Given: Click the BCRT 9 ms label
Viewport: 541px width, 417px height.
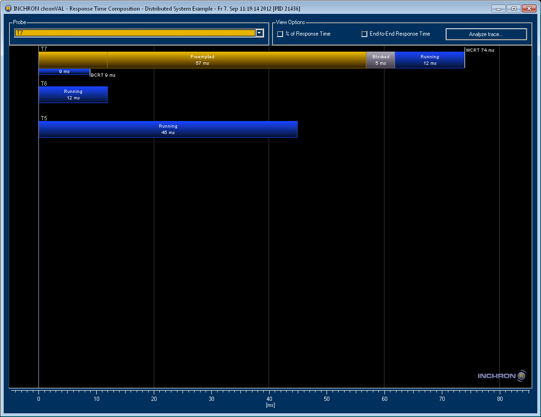Looking at the screenshot, I should point(103,75).
